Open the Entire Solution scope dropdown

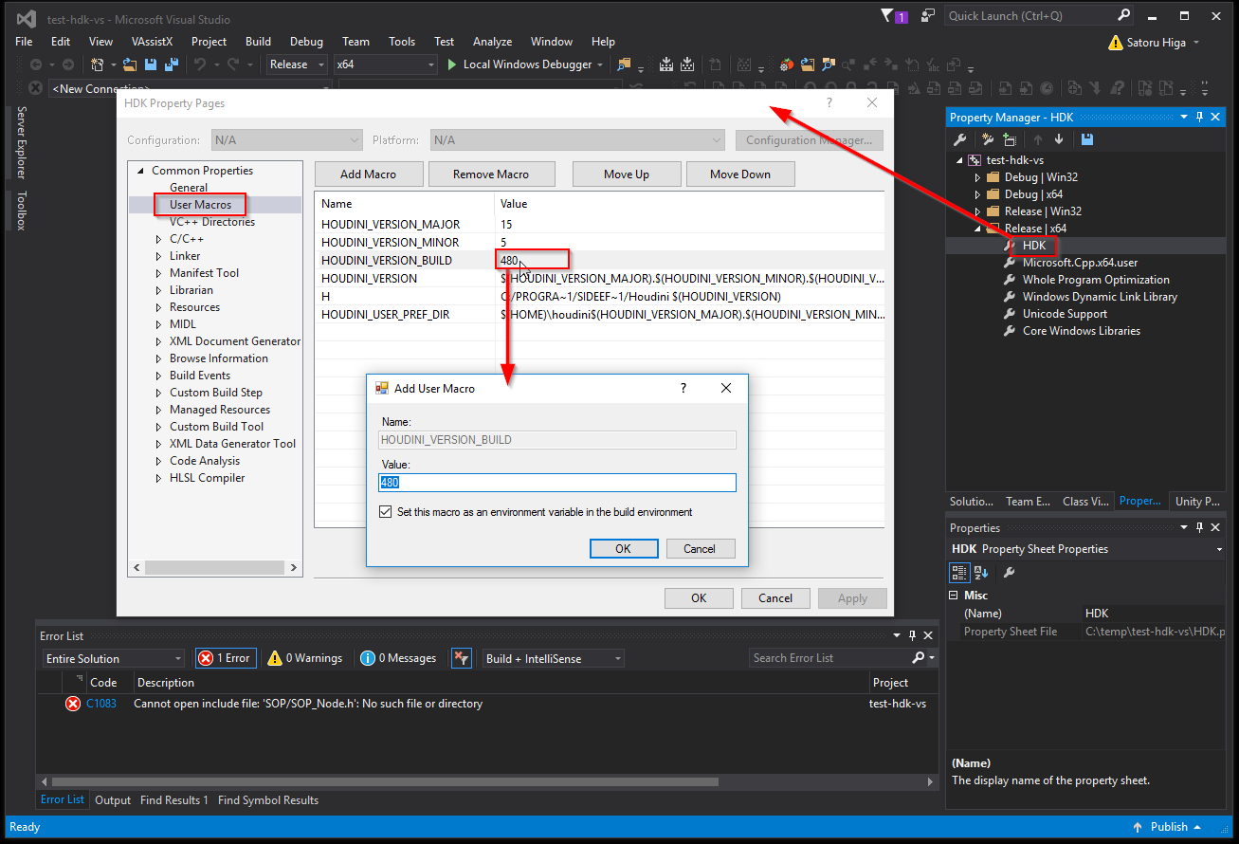(x=114, y=658)
